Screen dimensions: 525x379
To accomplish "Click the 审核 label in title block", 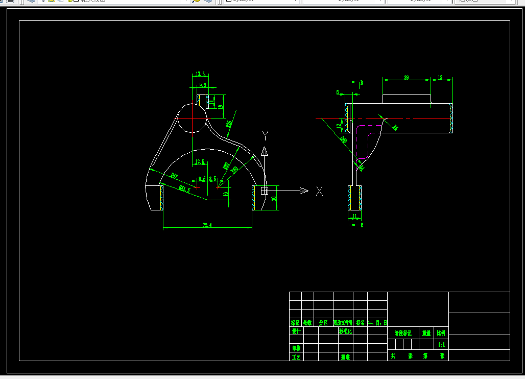I will coord(296,348).
